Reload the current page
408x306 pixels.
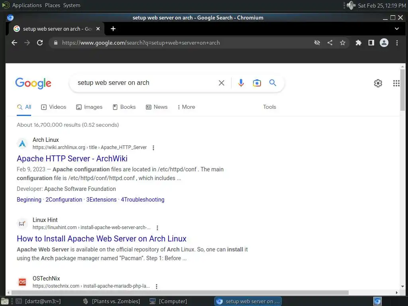tap(40, 43)
